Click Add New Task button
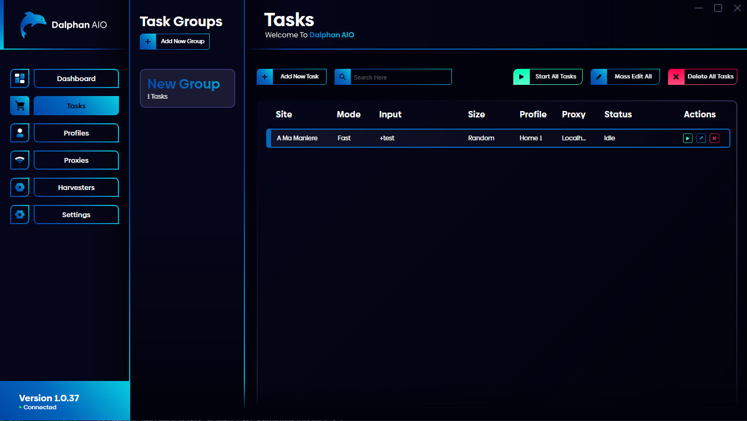 pos(291,77)
